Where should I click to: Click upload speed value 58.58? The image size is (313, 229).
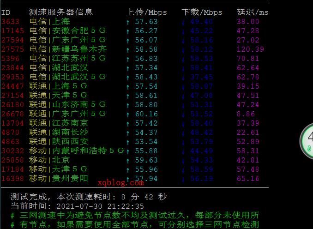click(146, 49)
